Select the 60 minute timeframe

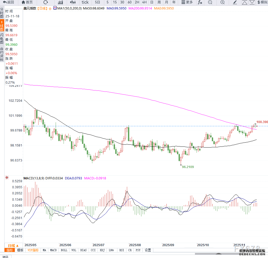tap(130, 2)
